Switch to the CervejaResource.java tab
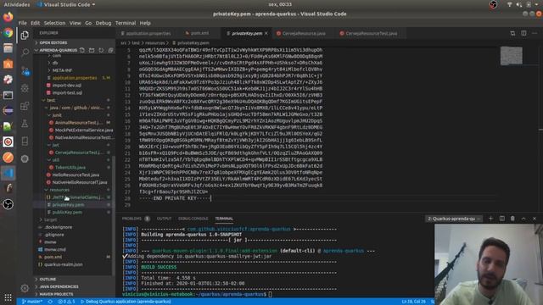Viewport: 543px width, 305px height. (304, 34)
